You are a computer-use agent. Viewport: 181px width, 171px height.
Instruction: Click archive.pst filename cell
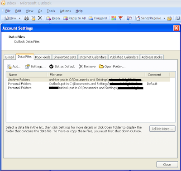pos(96,80)
